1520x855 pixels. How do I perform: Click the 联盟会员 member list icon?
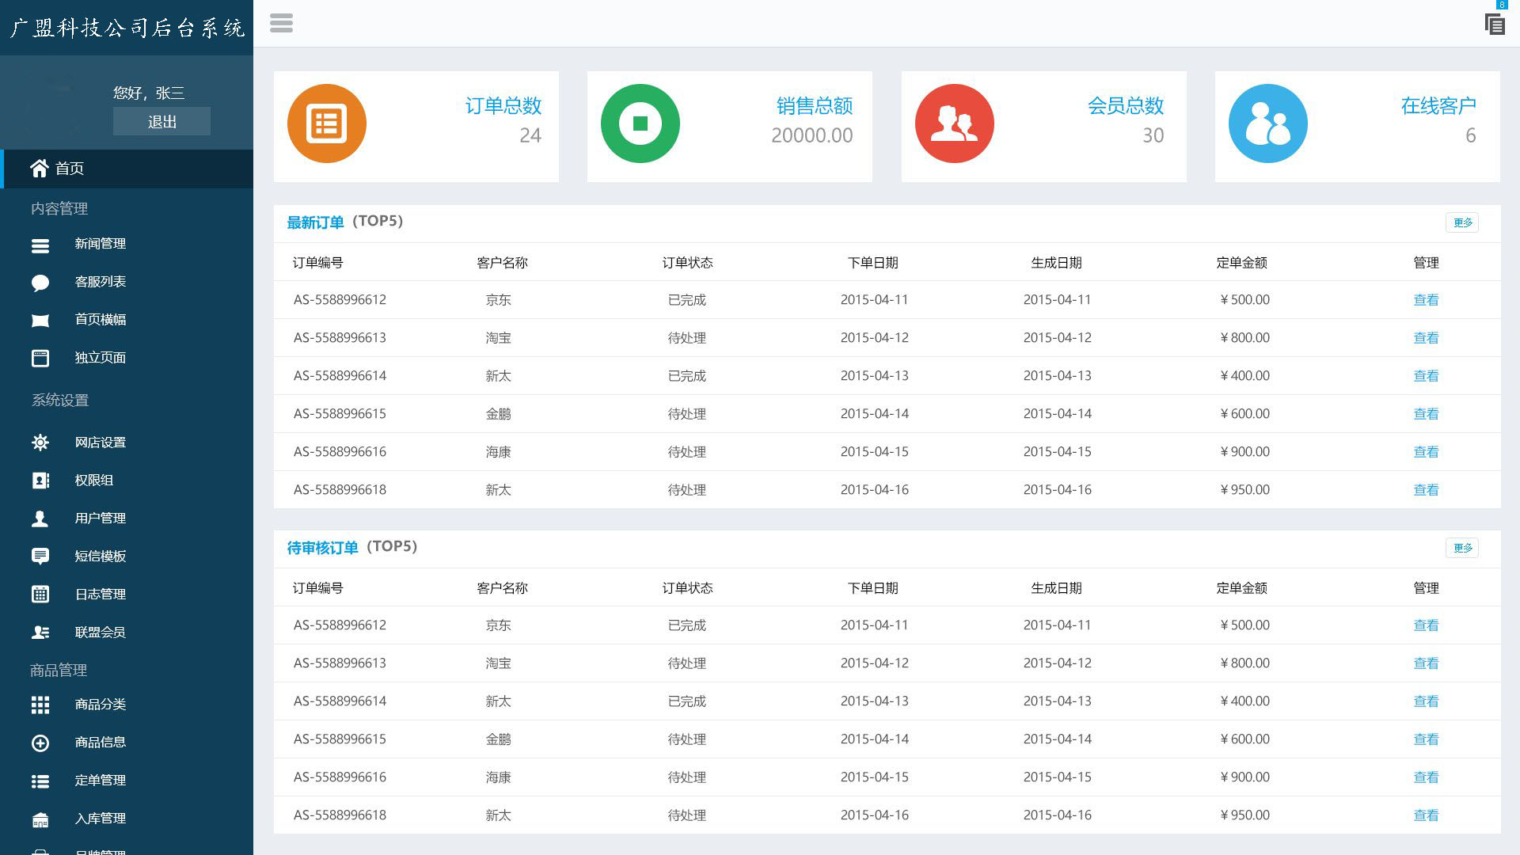coord(40,632)
